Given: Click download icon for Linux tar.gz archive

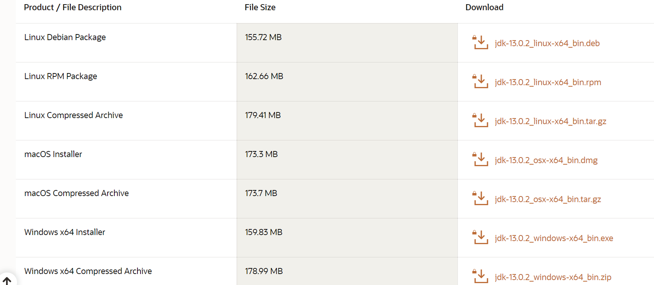Looking at the screenshot, I should (481, 121).
